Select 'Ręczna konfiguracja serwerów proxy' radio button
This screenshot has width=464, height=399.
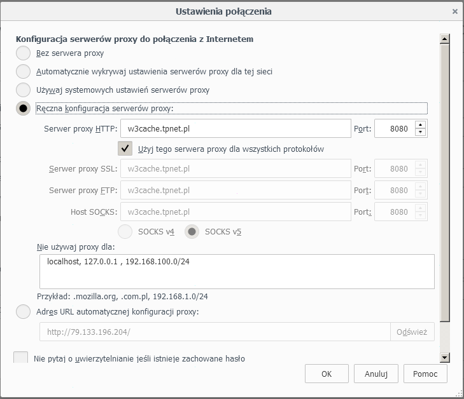click(23, 109)
